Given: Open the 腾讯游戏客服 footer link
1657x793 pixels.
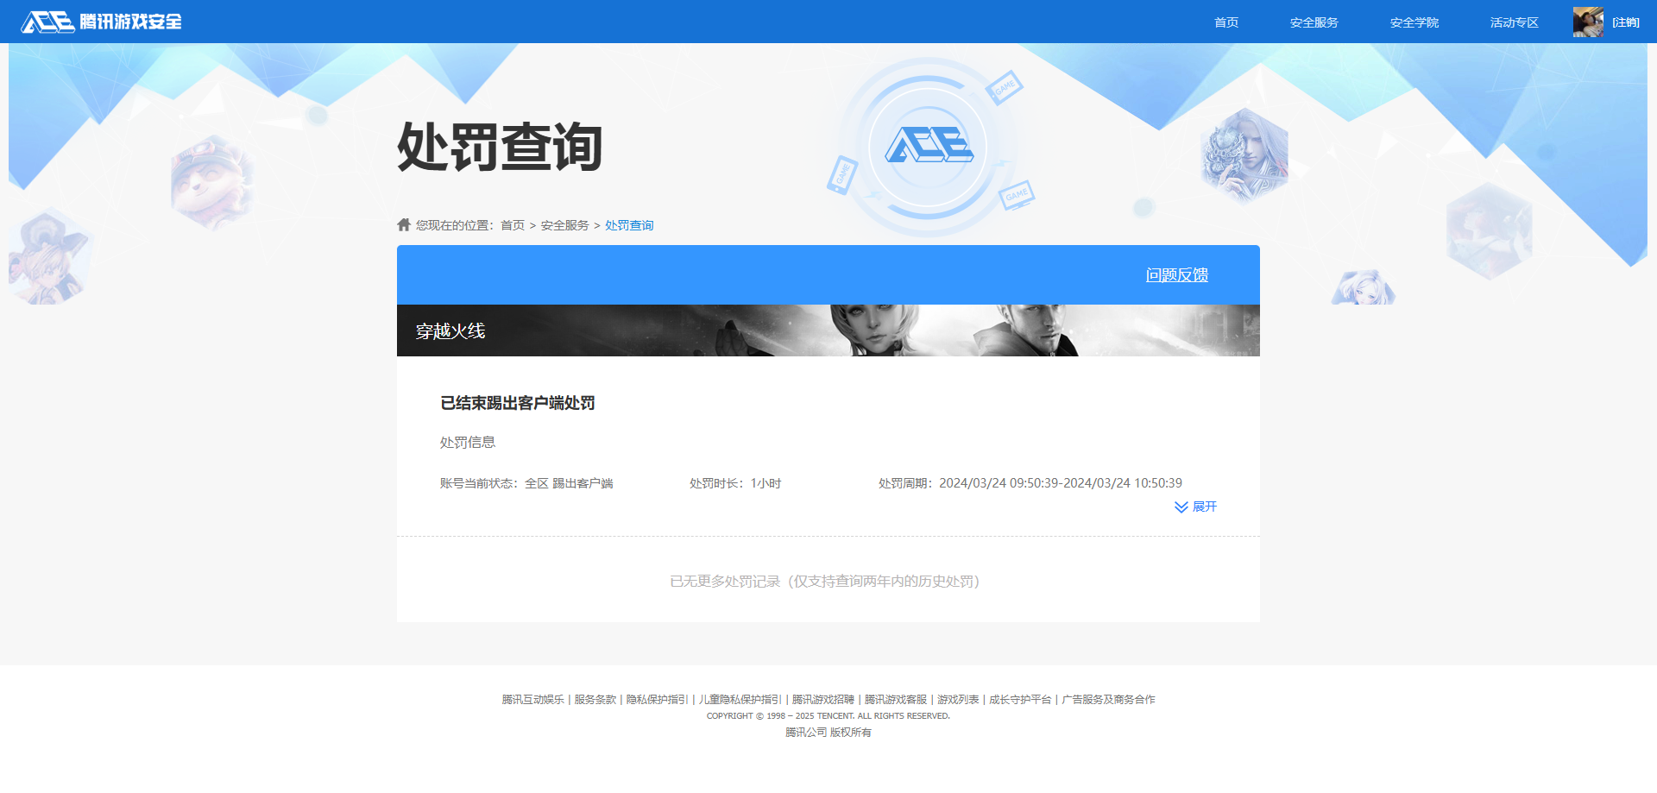Looking at the screenshot, I should point(894,699).
